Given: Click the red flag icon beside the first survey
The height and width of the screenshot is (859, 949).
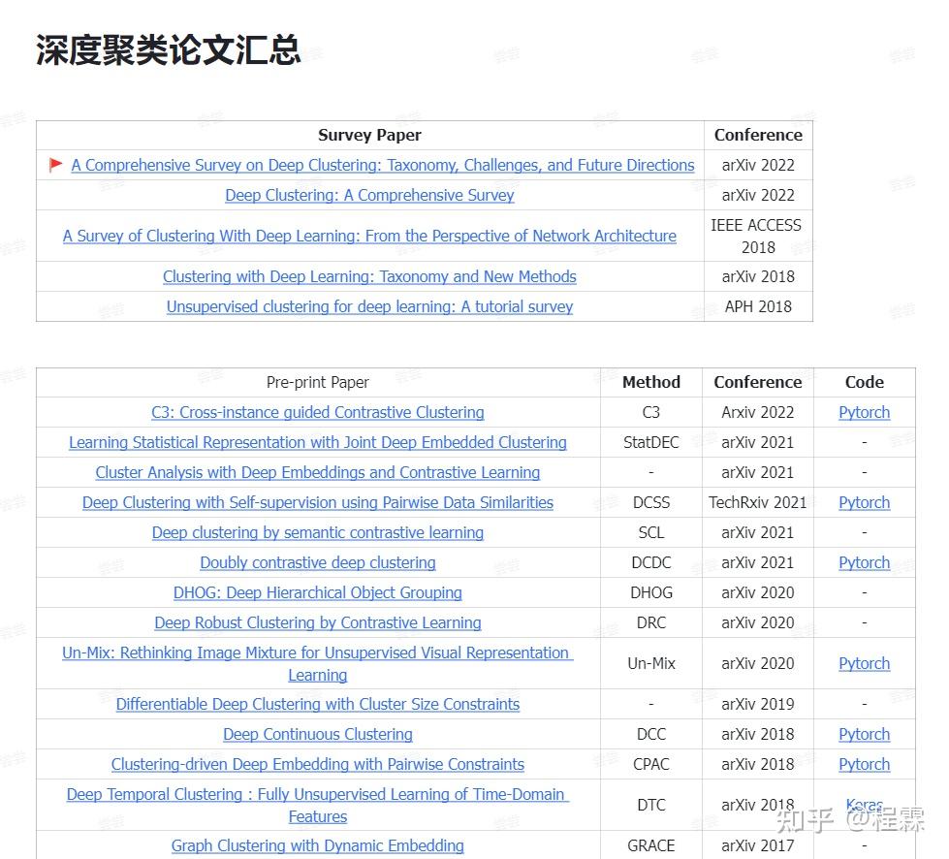Looking at the screenshot, I should coord(55,165).
